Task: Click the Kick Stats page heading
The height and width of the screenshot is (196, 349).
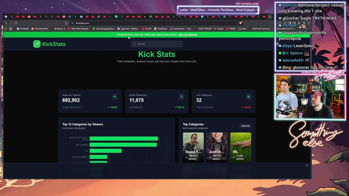Action: (x=157, y=54)
